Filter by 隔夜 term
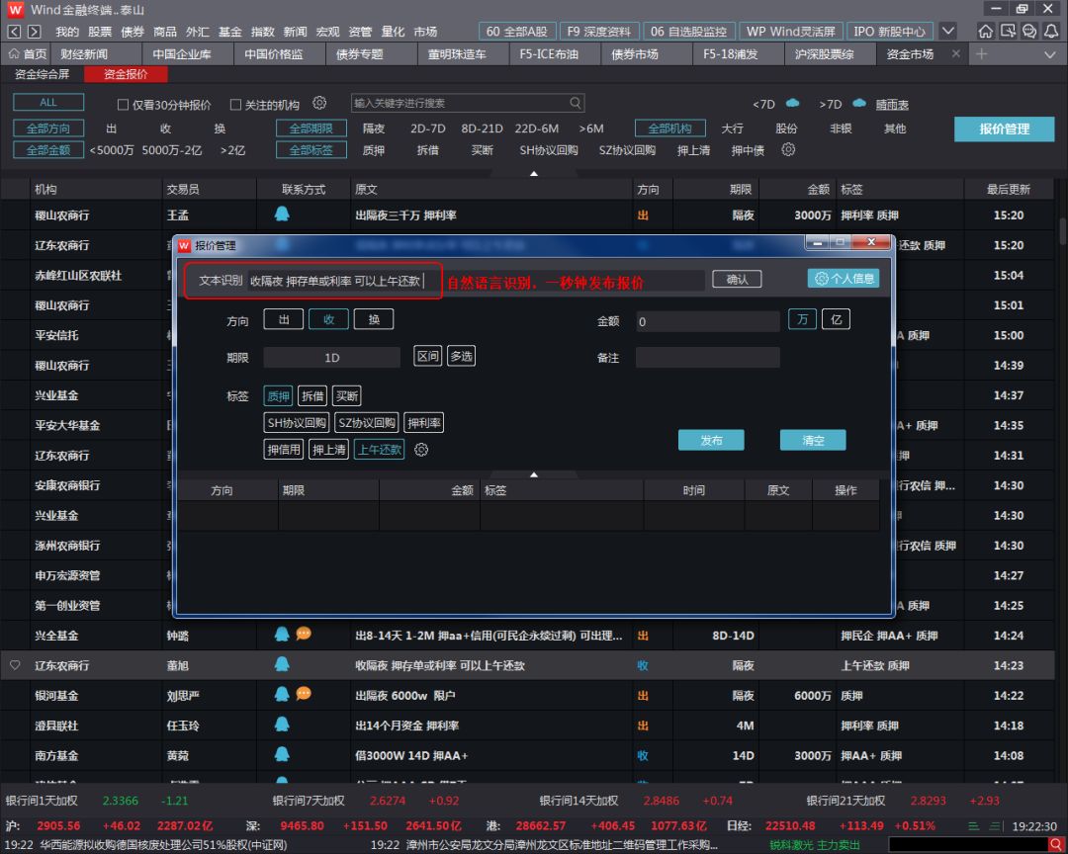Image resolution: width=1068 pixels, height=854 pixels. [x=373, y=128]
